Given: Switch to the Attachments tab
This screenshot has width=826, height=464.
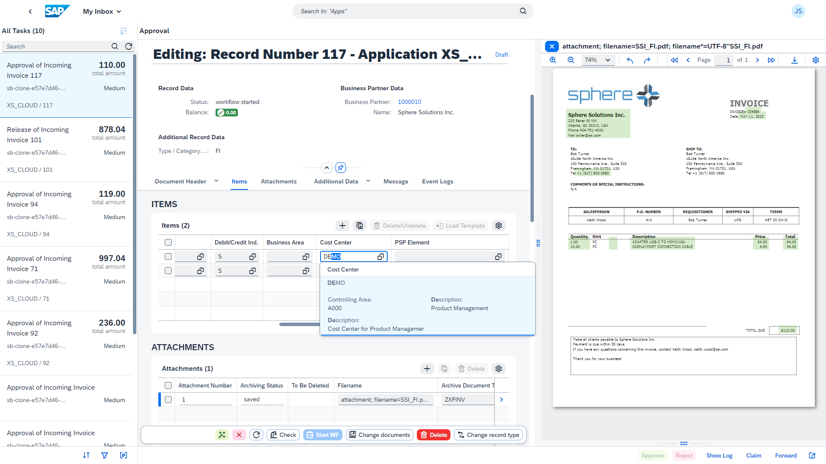Looking at the screenshot, I should pyautogui.click(x=278, y=181).
